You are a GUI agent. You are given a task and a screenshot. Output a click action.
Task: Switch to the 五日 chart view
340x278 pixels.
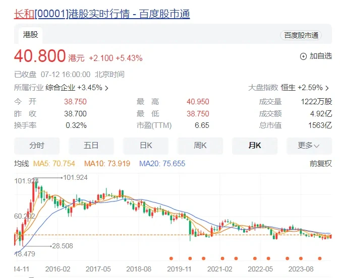91,146
